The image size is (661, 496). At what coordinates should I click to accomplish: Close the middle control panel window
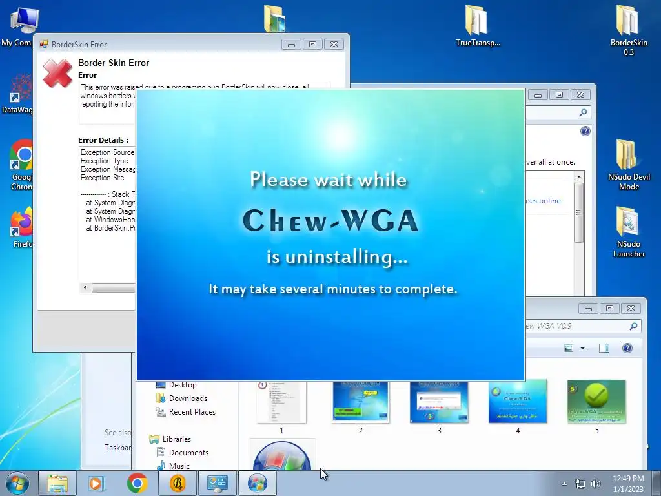(580, 95)
